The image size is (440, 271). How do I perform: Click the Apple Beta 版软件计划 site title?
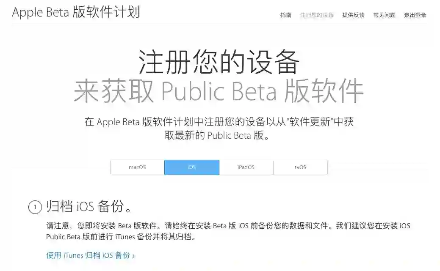click(76, 12)
